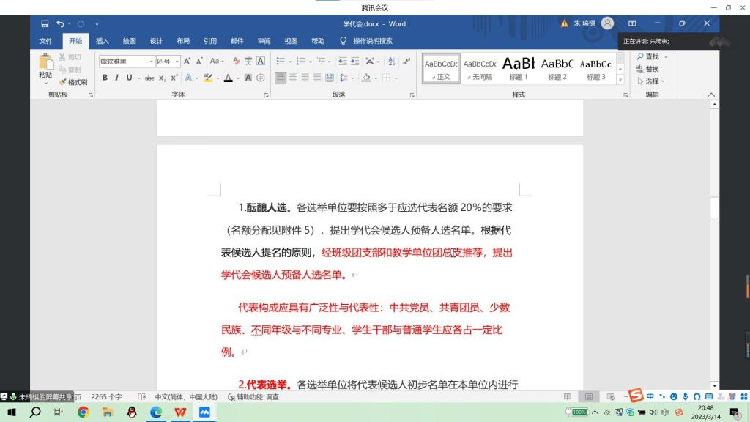Viewport: 750px width, 422px height.
Task: Toggle Bold formatting
Action: (x=105, y=78)
